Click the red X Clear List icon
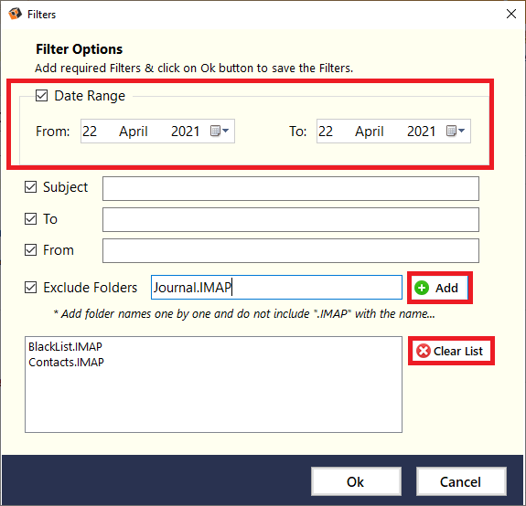Screen dimensions: 526x506 coord(424,351)
